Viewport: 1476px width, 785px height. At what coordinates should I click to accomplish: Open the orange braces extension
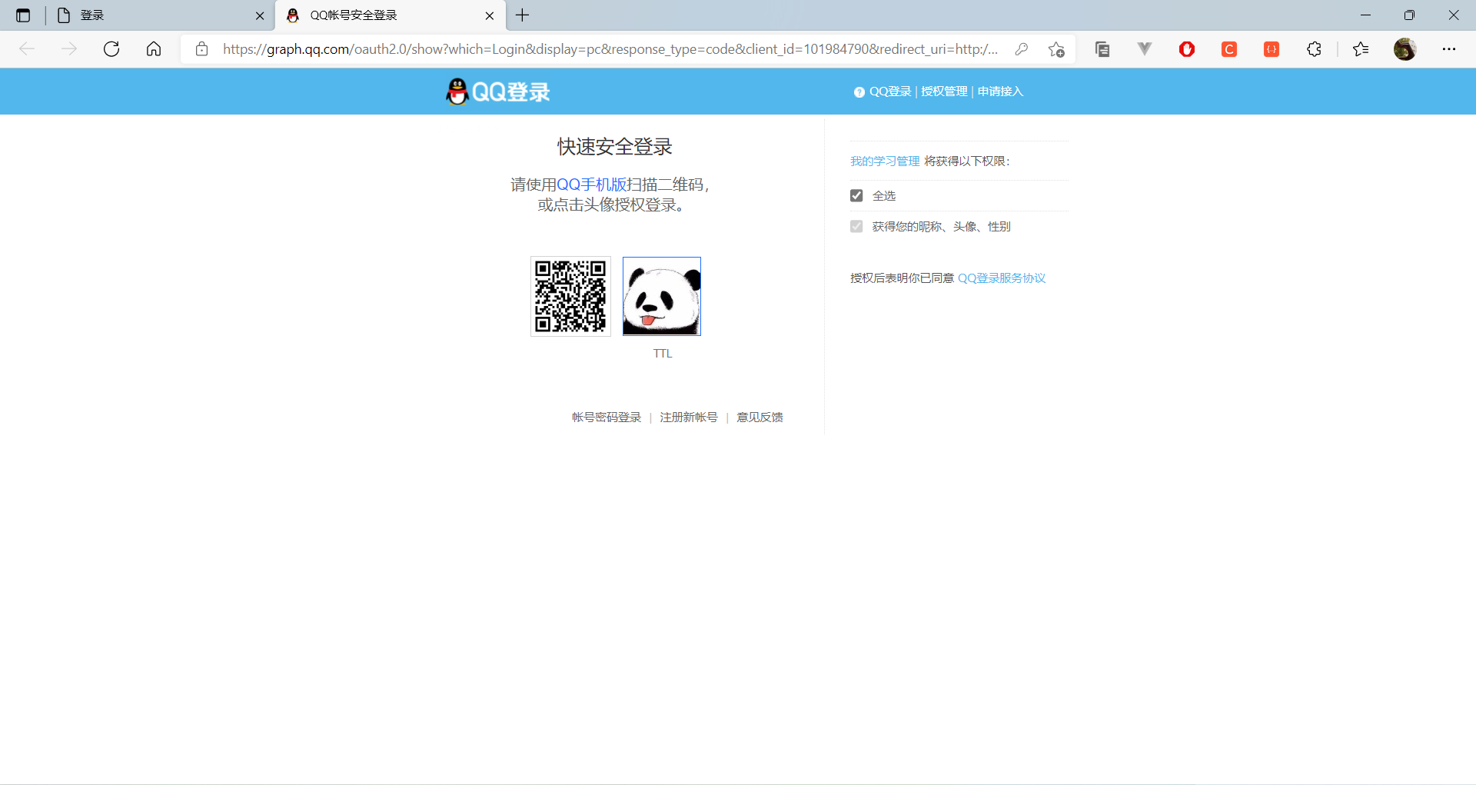[x=1272, y=49]
